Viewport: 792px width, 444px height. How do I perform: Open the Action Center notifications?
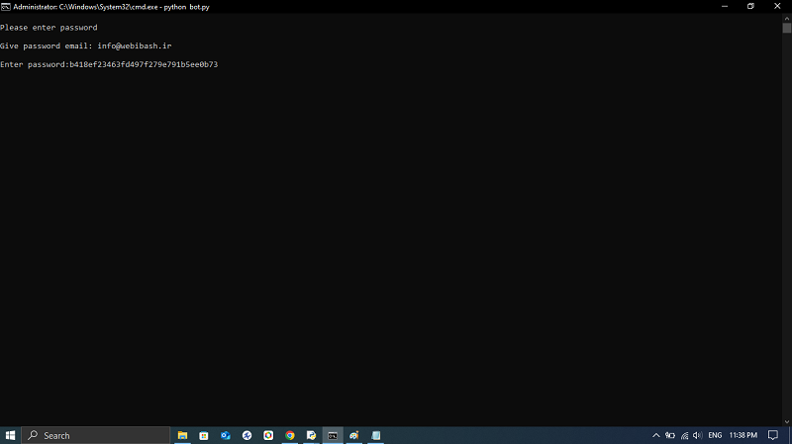773,435
